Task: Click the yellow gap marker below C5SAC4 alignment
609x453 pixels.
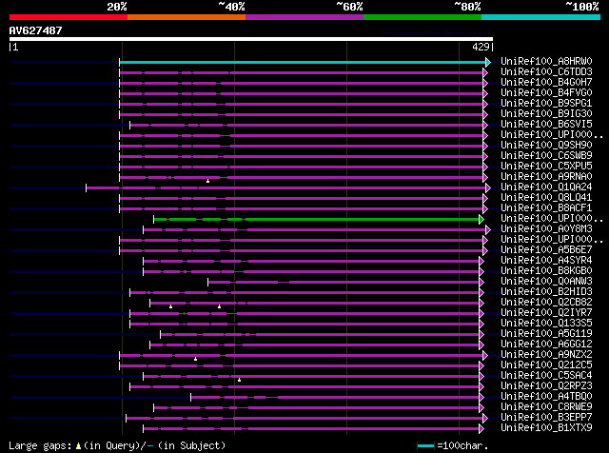Action: click(239, 380)
